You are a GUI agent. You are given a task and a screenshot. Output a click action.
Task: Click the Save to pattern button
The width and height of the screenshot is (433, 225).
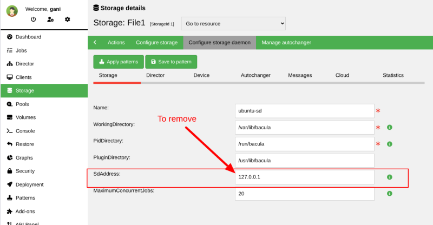(x=171, y=62)
